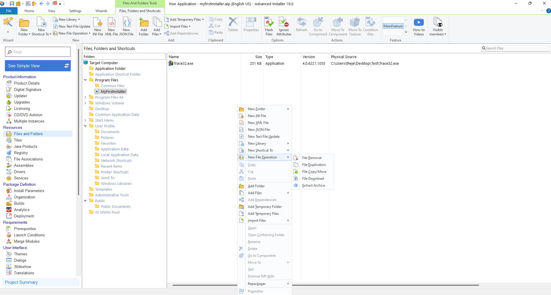Image resolution: width=551 pixels, height=295 pixels.
Task: Click the horizontal scrollbar in file list
Action: [326, 285]
